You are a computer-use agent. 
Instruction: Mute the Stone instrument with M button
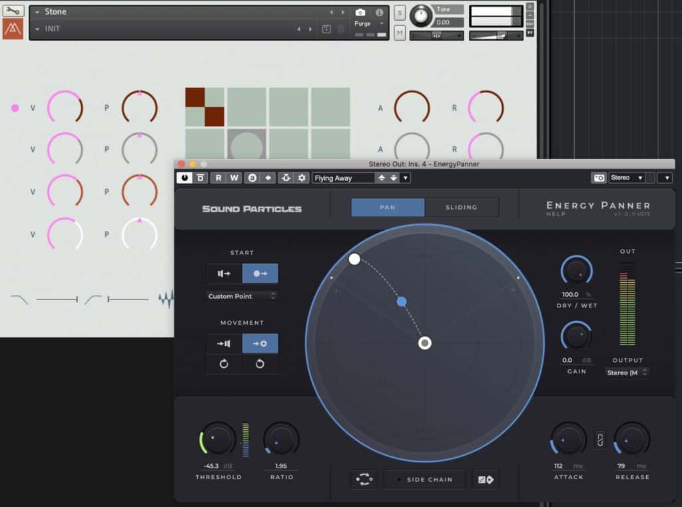400,33
